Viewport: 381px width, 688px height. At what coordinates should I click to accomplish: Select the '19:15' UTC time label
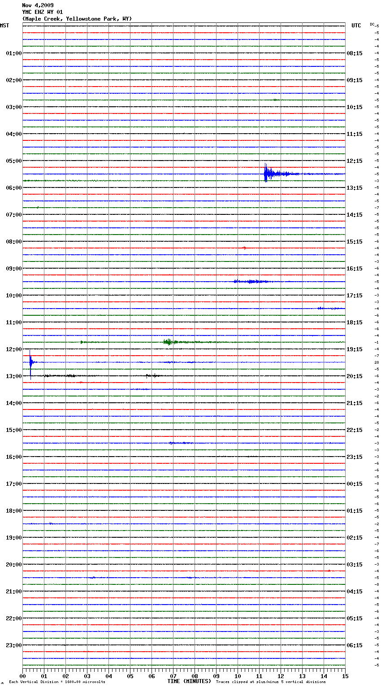[x=355, y=349]
